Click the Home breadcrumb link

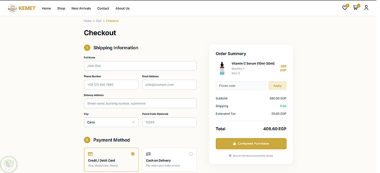[88, 21]
